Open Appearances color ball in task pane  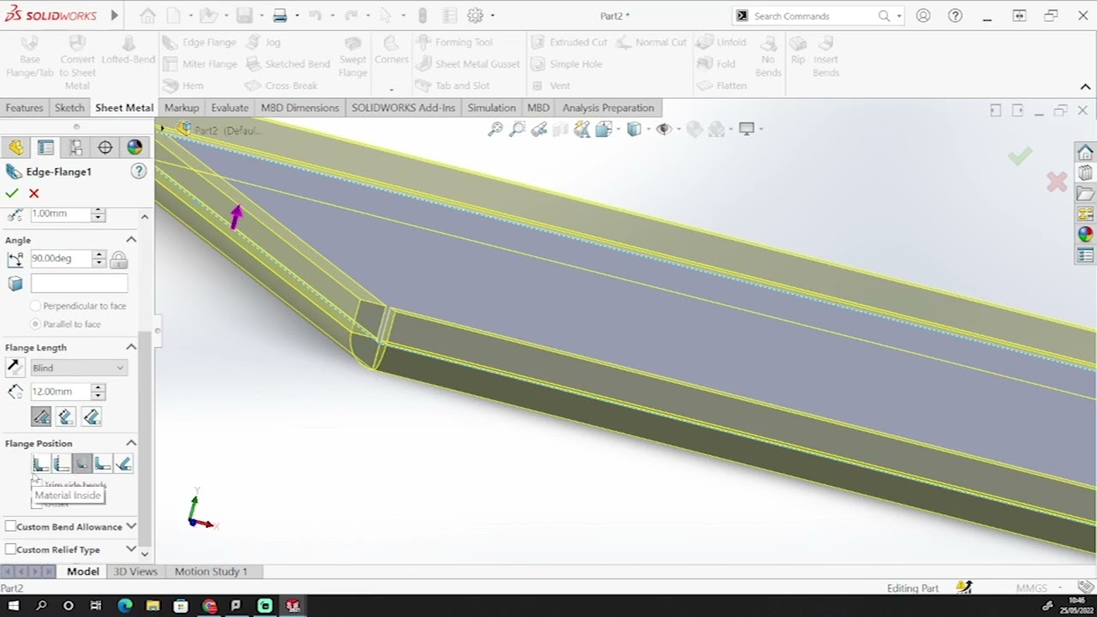(1085, 234)
